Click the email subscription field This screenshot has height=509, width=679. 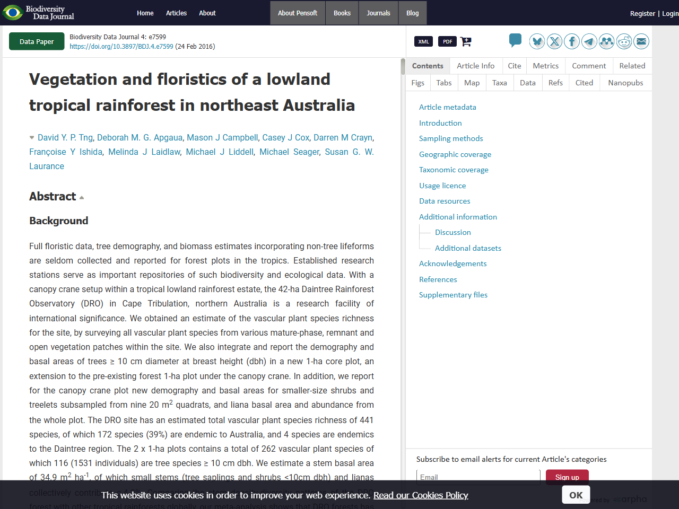click(477, 477)
